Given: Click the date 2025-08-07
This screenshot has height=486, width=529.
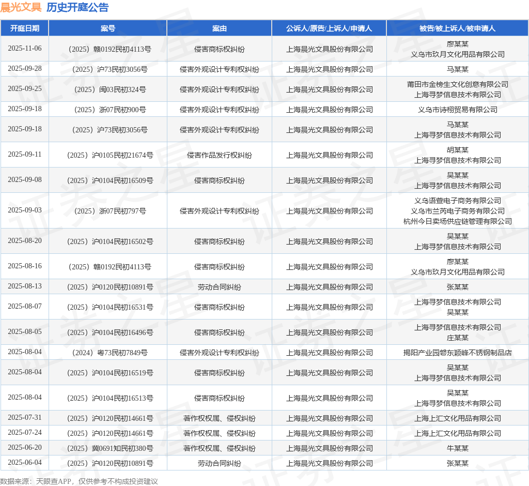Looking at the screenshot, I should pos(25,306).
